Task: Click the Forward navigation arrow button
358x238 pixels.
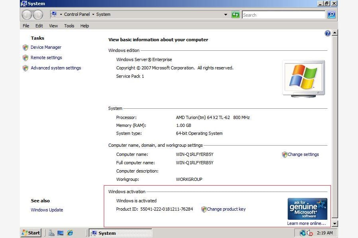Action: [x=38, y=15]
